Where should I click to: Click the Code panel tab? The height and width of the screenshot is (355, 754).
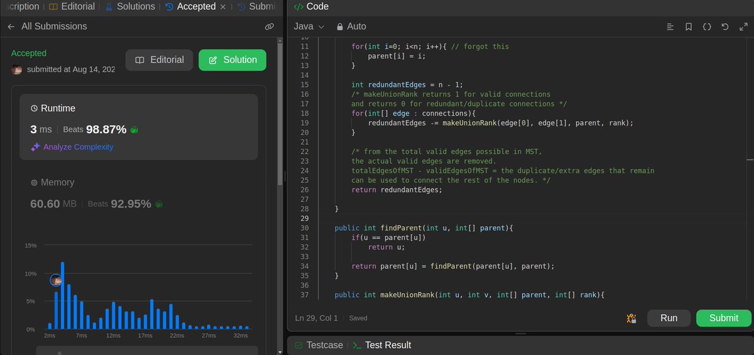tap(312, 6)
